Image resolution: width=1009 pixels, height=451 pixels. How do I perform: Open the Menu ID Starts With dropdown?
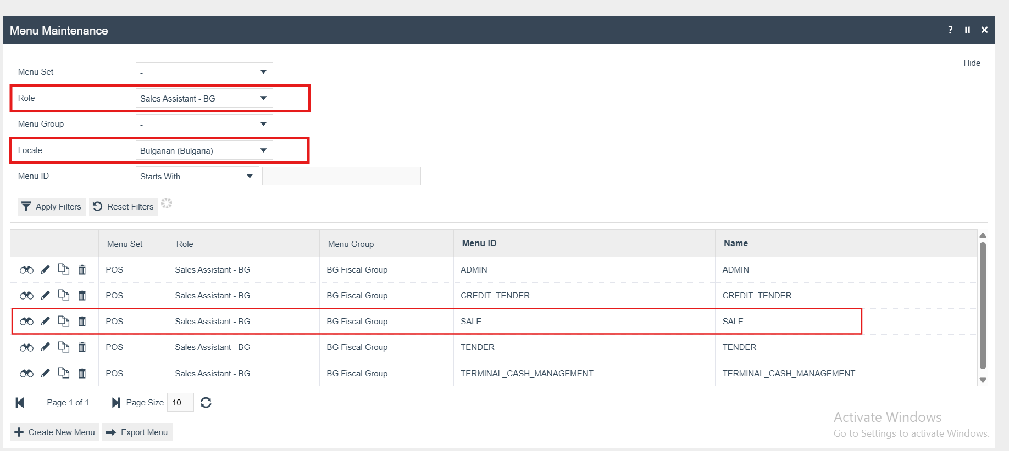[x=197, y=176]
